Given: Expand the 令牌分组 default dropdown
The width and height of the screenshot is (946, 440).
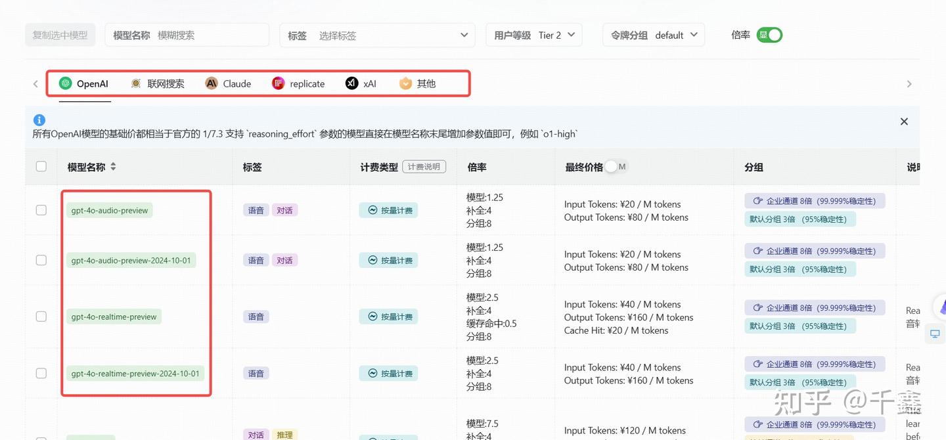Looking at the screenshot, I should (x=654, y=35).
